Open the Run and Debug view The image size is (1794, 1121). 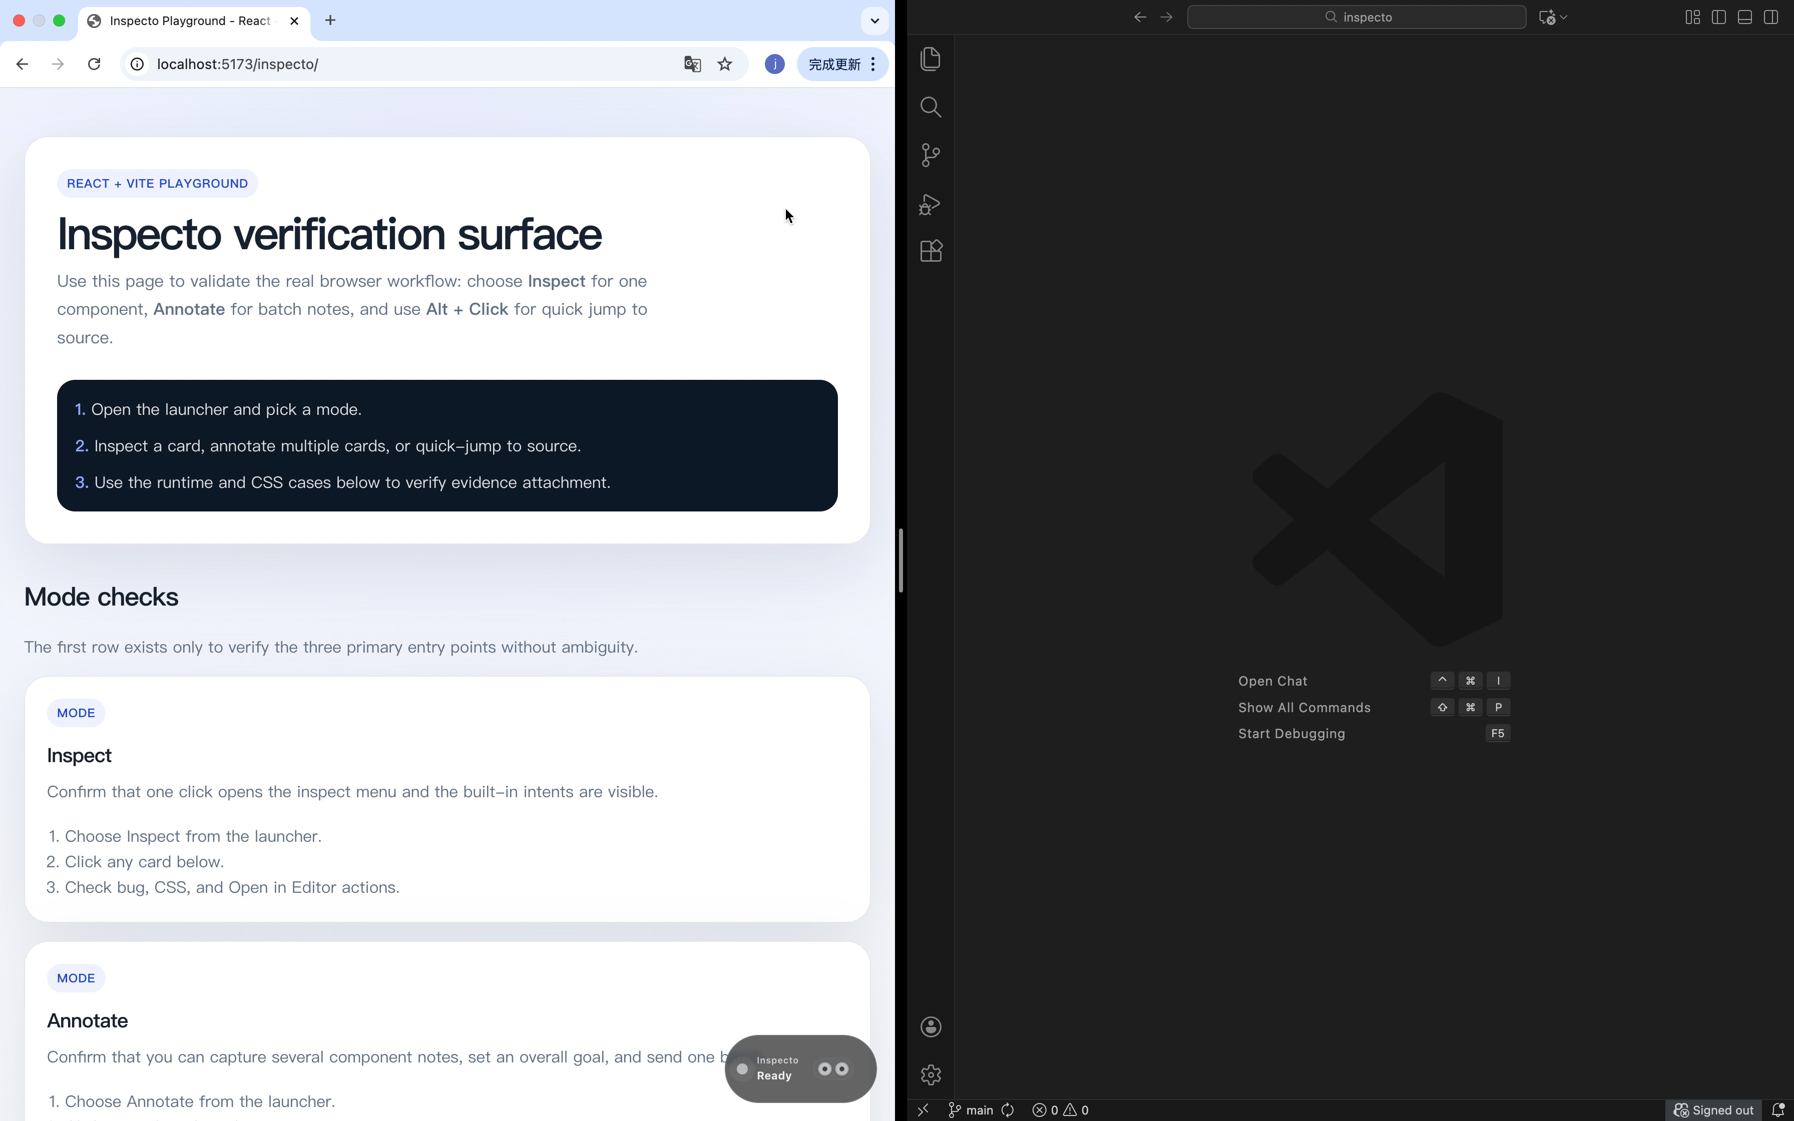(x=931, y=204)
